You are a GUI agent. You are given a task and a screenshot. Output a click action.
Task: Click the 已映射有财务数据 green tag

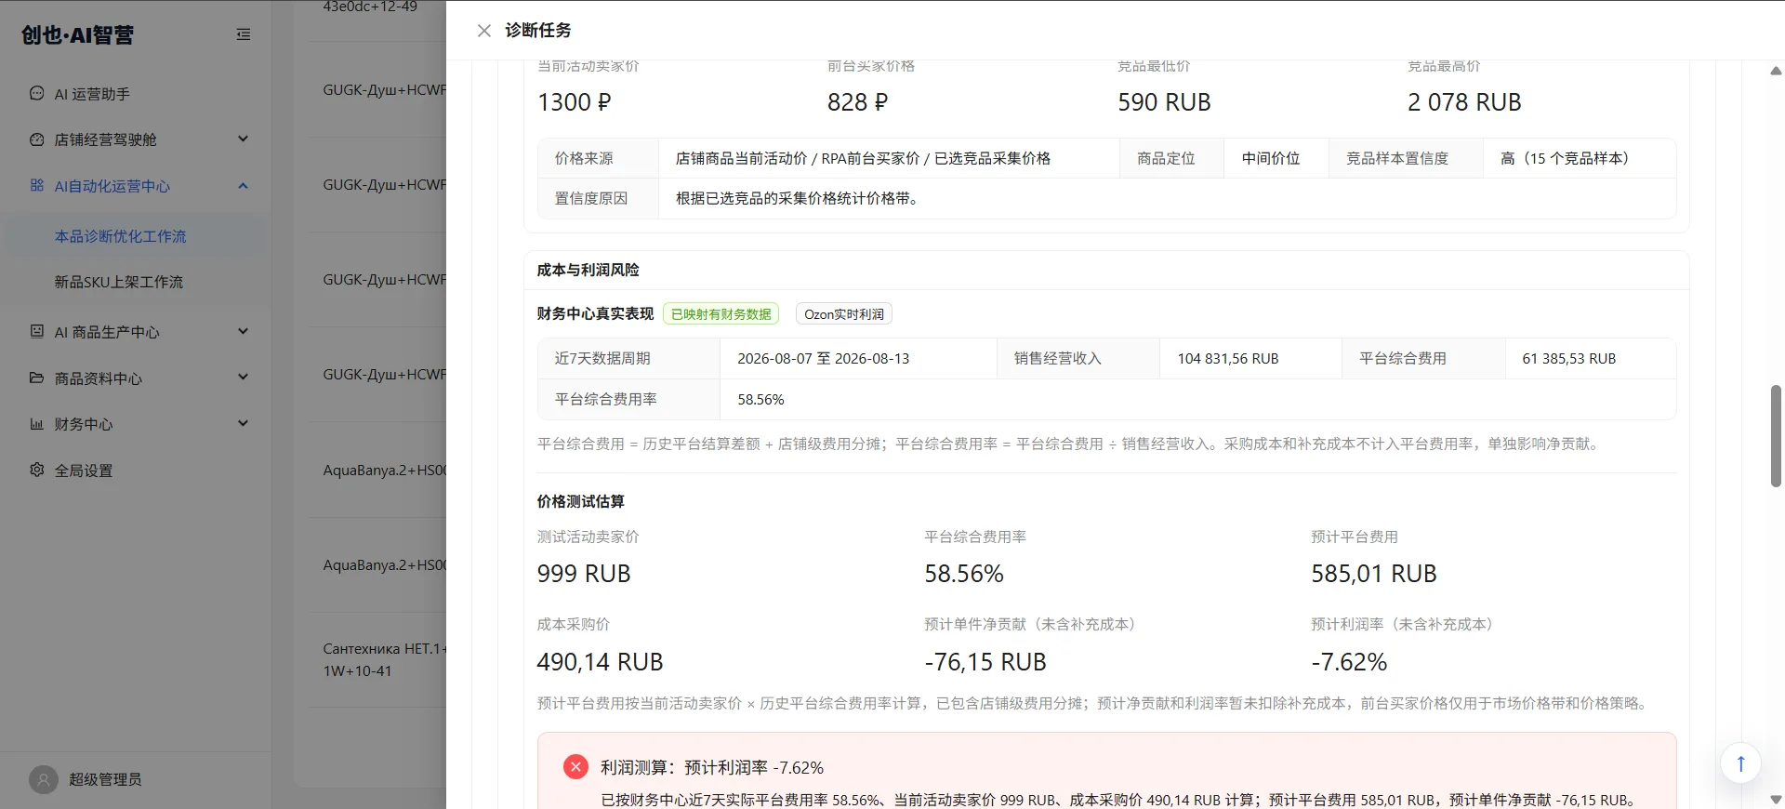pos(721,314)
